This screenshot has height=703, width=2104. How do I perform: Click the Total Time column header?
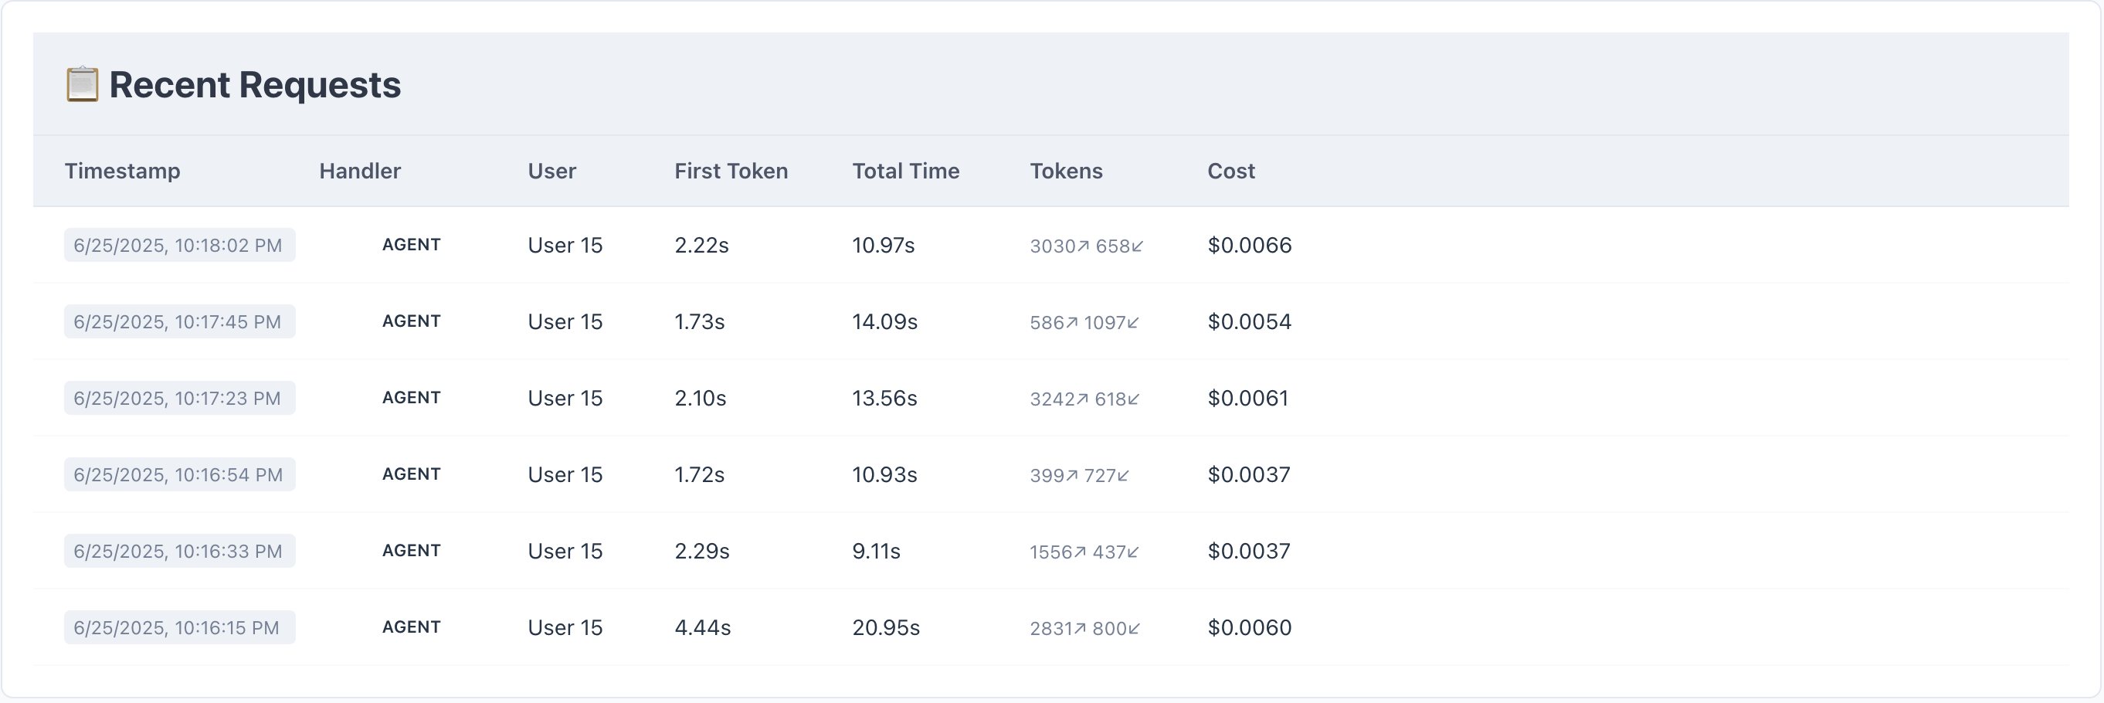905,171
